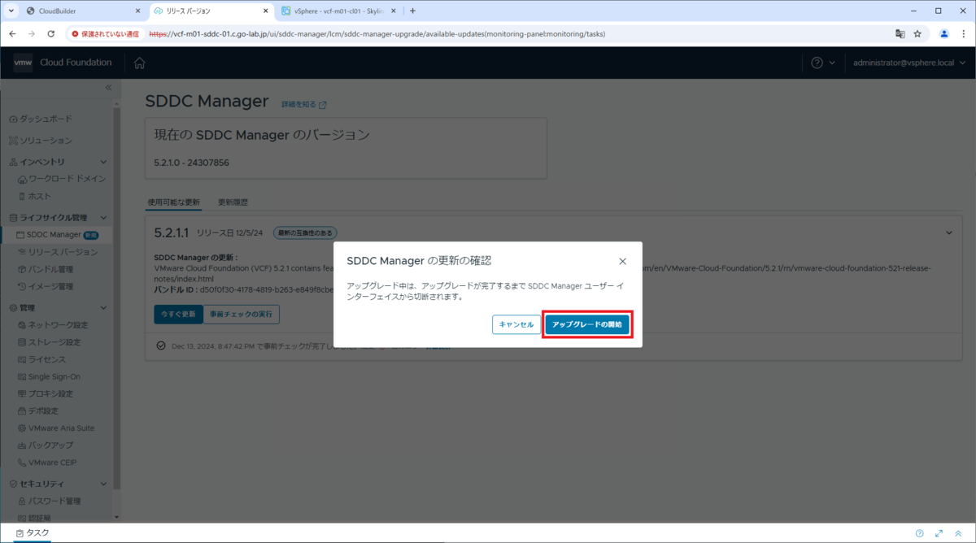Open the browser three-dot menu
The image size is (976, 543).
click(963, 34)
